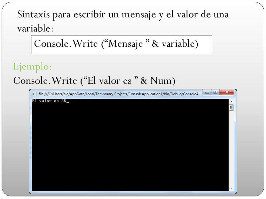Click the console scrollbar down arrow
Screen dimensions: 266x199
click(231, 188)
